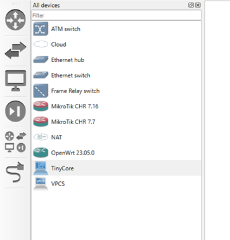Screen dimensions: 230x240
Task: Select the OpenWrt 23.05.0 router
Action: 116,153
